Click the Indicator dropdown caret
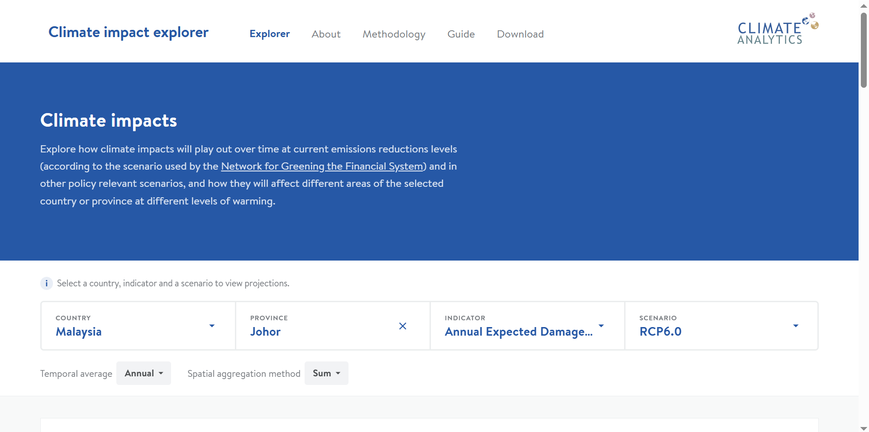This screenshot has width=869, height=432. (x=601, y=326)
